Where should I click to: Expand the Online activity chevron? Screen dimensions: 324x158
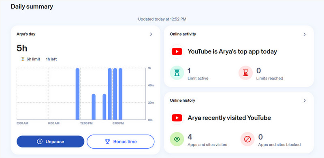pyautogui.click(x=305, y=34)
